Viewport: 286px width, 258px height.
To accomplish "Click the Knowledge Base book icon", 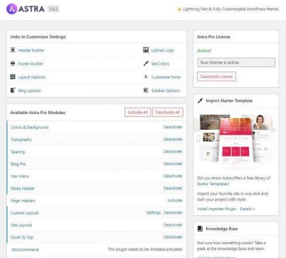I will click(200, 229).
